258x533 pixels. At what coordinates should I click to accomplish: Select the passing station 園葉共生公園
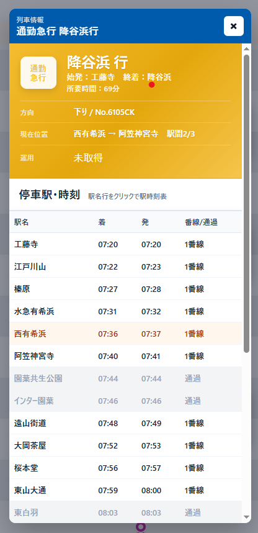(x=126, y=378)
